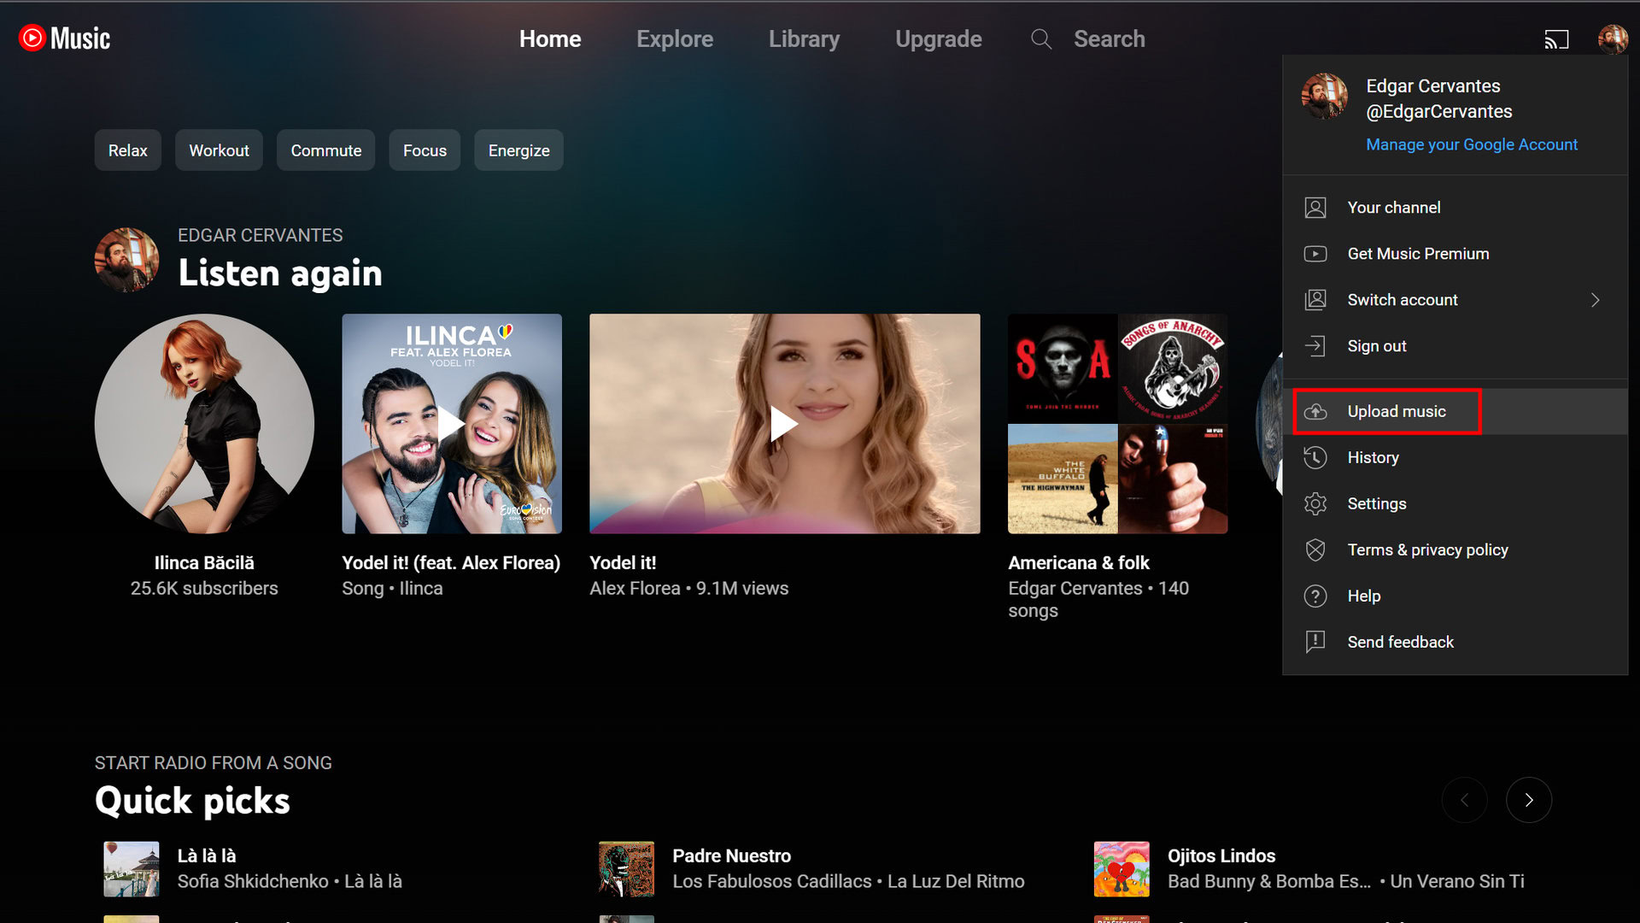The image size is (1640, 923).
Task: Close account menu via profile avatar
Action: click(x=1612, y=39)
